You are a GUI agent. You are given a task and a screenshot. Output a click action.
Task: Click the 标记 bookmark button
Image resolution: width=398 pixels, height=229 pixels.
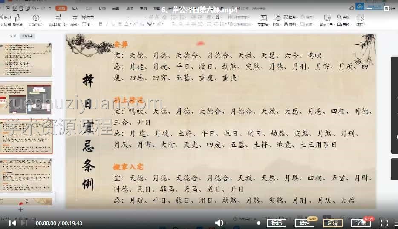[x=276, y=223]
